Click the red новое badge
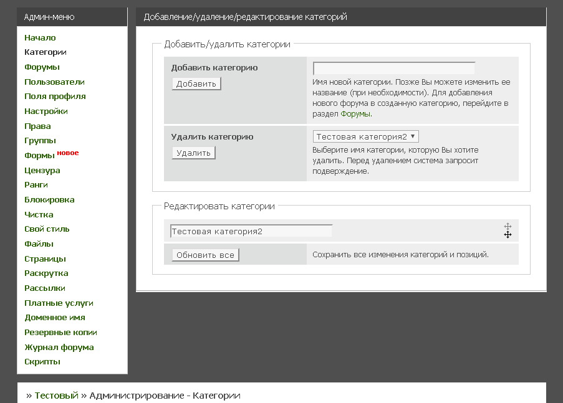Screen dimensions: 563x403 point(68,153)
